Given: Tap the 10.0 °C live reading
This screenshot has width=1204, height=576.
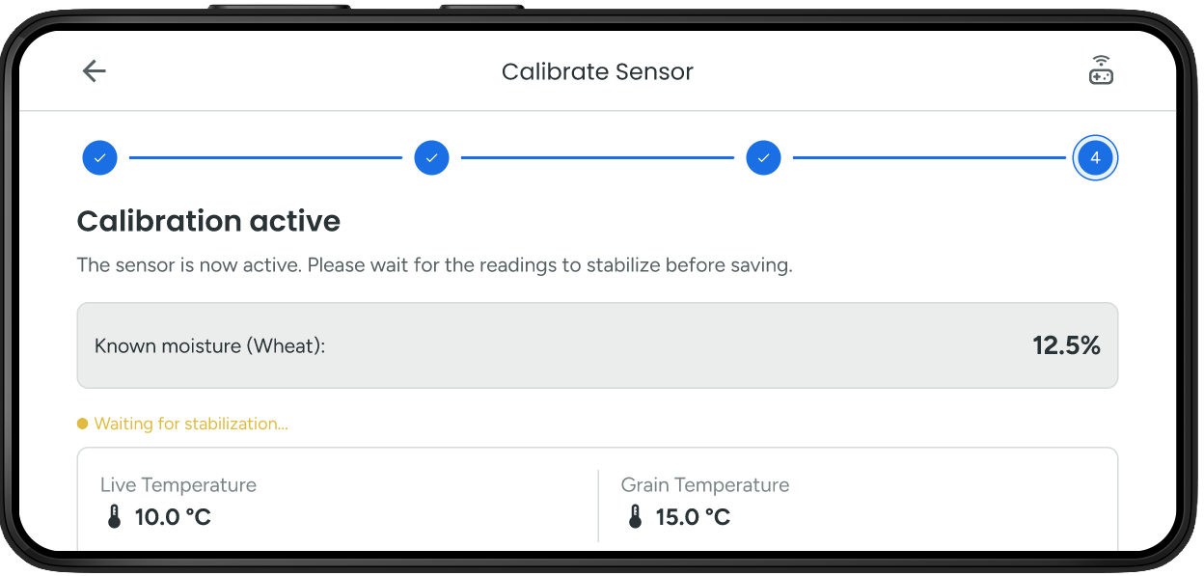Looking at the screenshot, I should coord(173,517).
